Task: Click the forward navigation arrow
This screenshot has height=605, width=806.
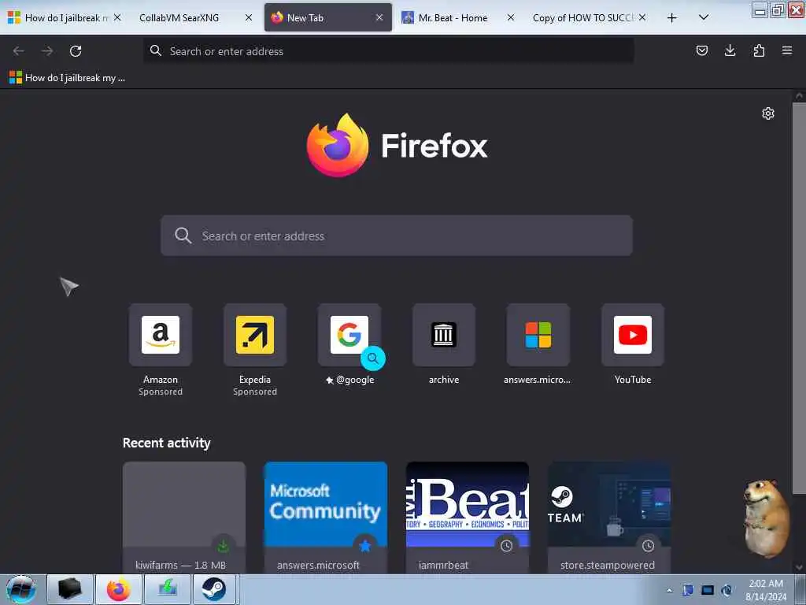Action: (x=47, y=51)
